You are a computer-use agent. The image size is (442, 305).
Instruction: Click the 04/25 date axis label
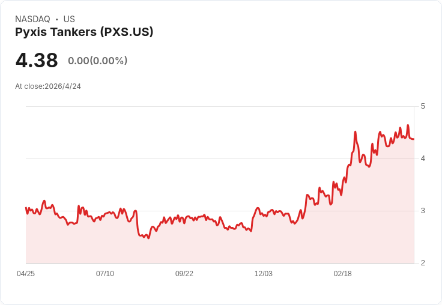[x=26, y=273]
